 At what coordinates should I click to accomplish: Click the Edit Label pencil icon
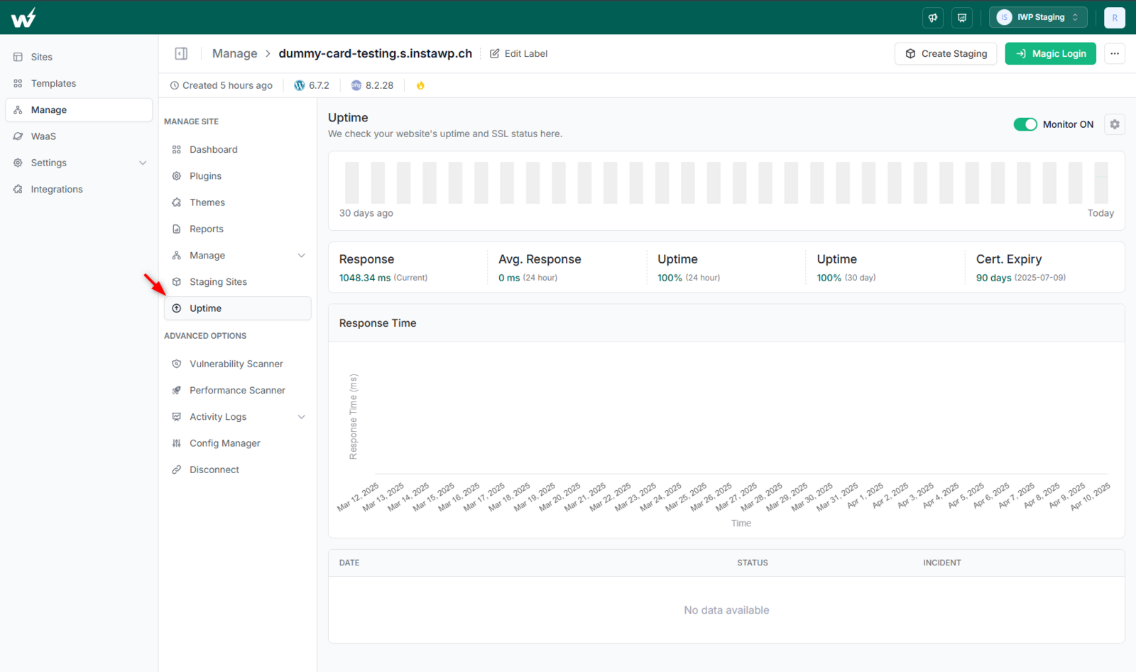495,53
